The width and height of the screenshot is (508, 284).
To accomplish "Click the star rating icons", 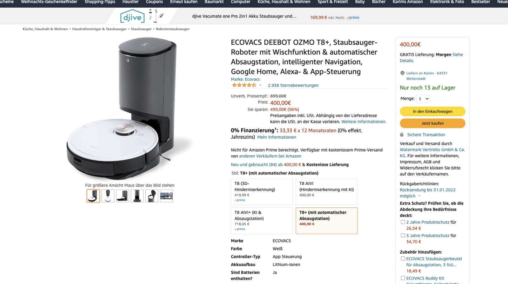I will [x=244, y=85].
